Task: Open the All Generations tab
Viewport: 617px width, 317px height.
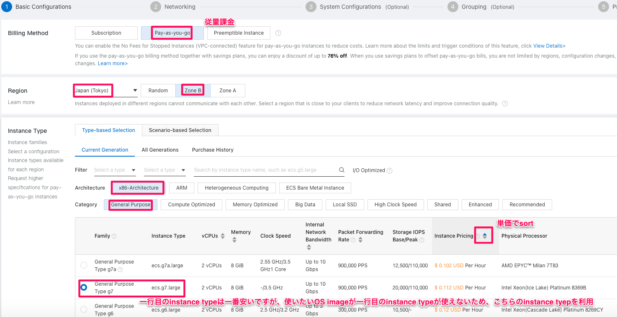Action: pos(160,150)
